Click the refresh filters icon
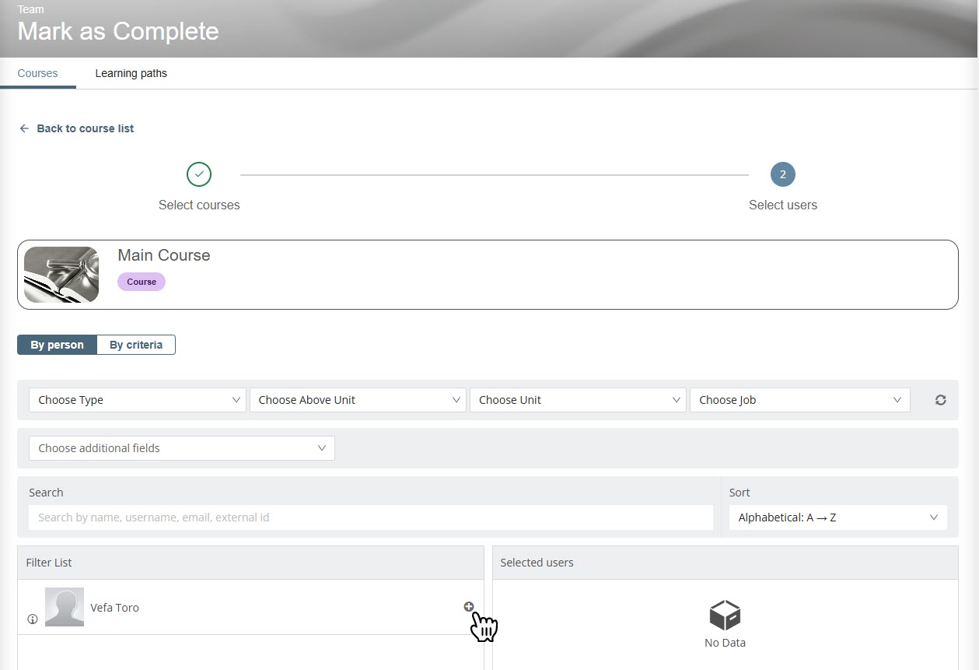The image size is (979, 670). click(940, 400)
